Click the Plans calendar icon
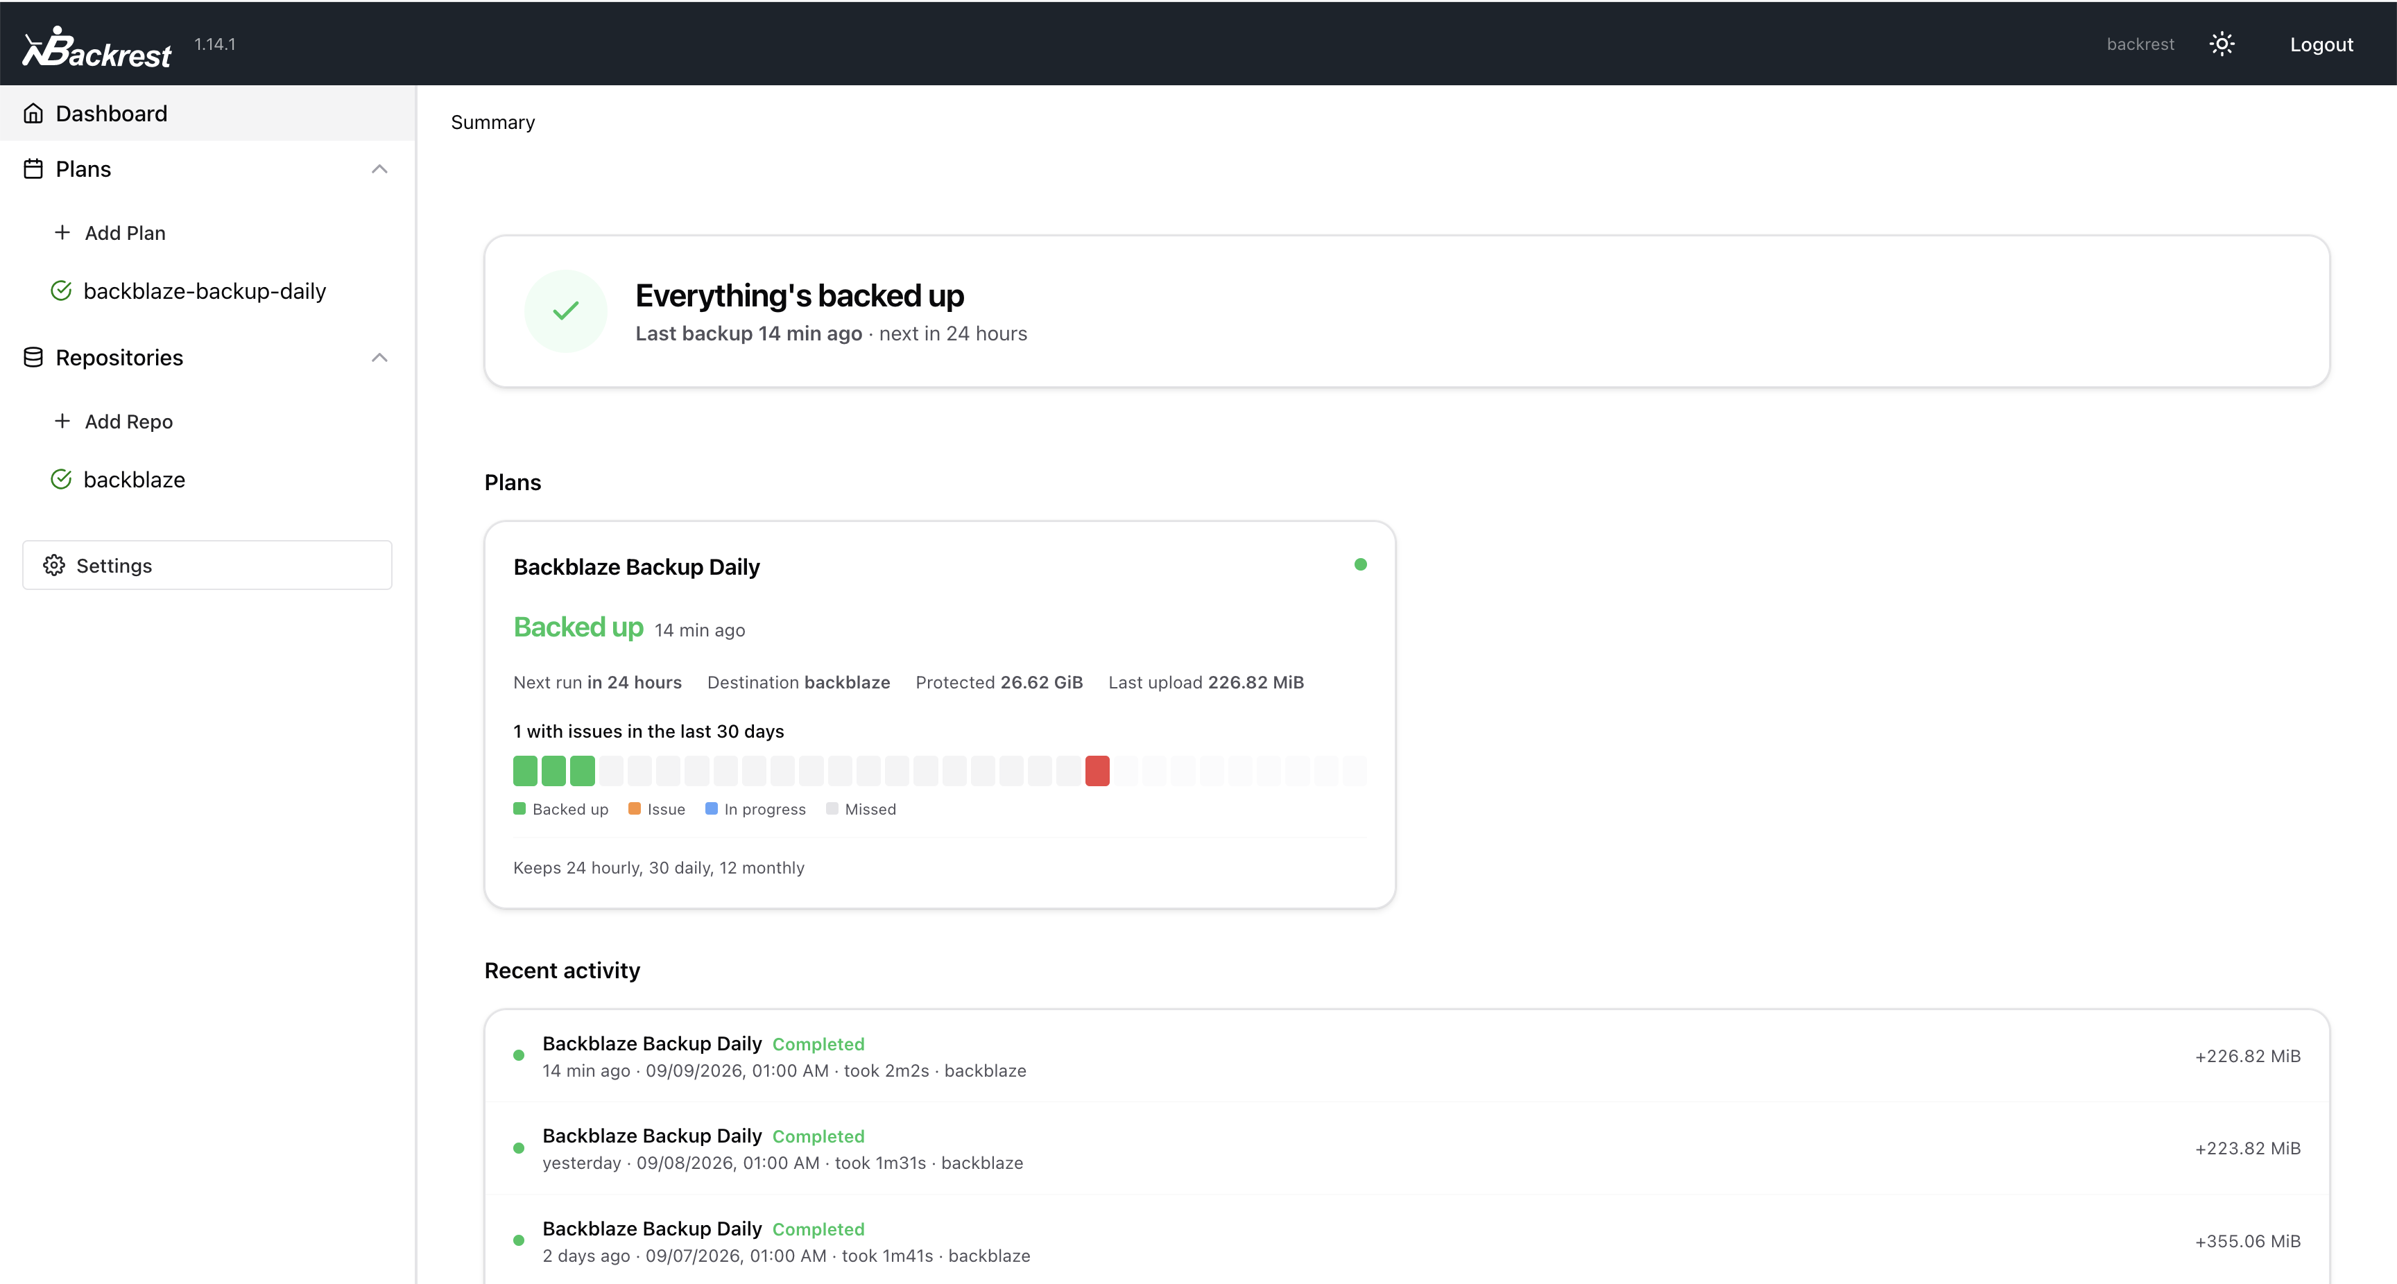This screenshot has width=2397, height=1284. click(33, 168)
